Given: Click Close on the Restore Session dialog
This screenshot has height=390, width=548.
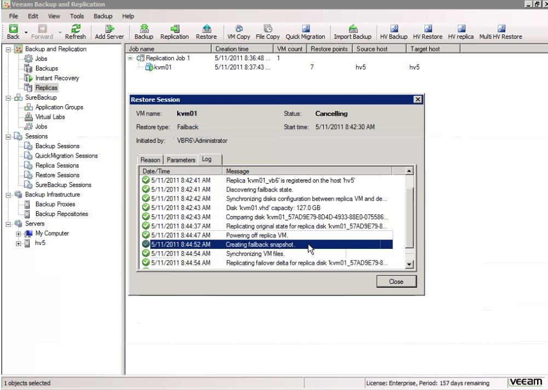Looking at the screenshot, I should pos(396,281).
